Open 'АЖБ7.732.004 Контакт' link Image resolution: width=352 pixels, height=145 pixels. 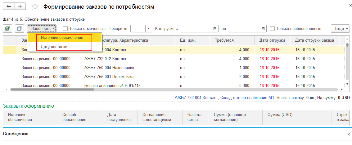click(x=196, y=97)
